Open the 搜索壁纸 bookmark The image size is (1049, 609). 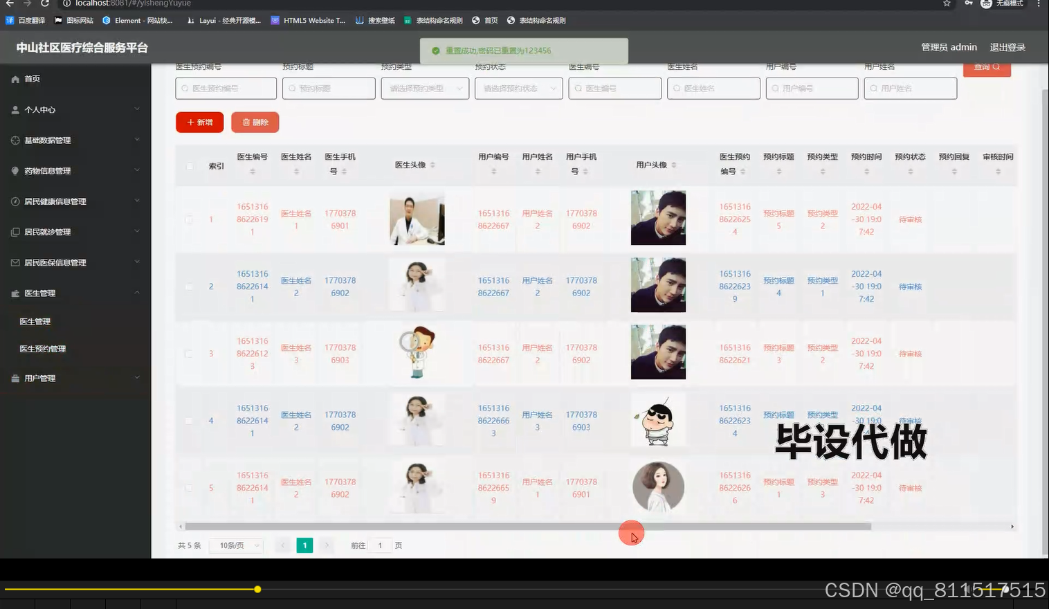tap(375, 21)
